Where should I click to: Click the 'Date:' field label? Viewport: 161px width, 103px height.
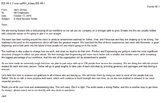[x=4, y=16]
